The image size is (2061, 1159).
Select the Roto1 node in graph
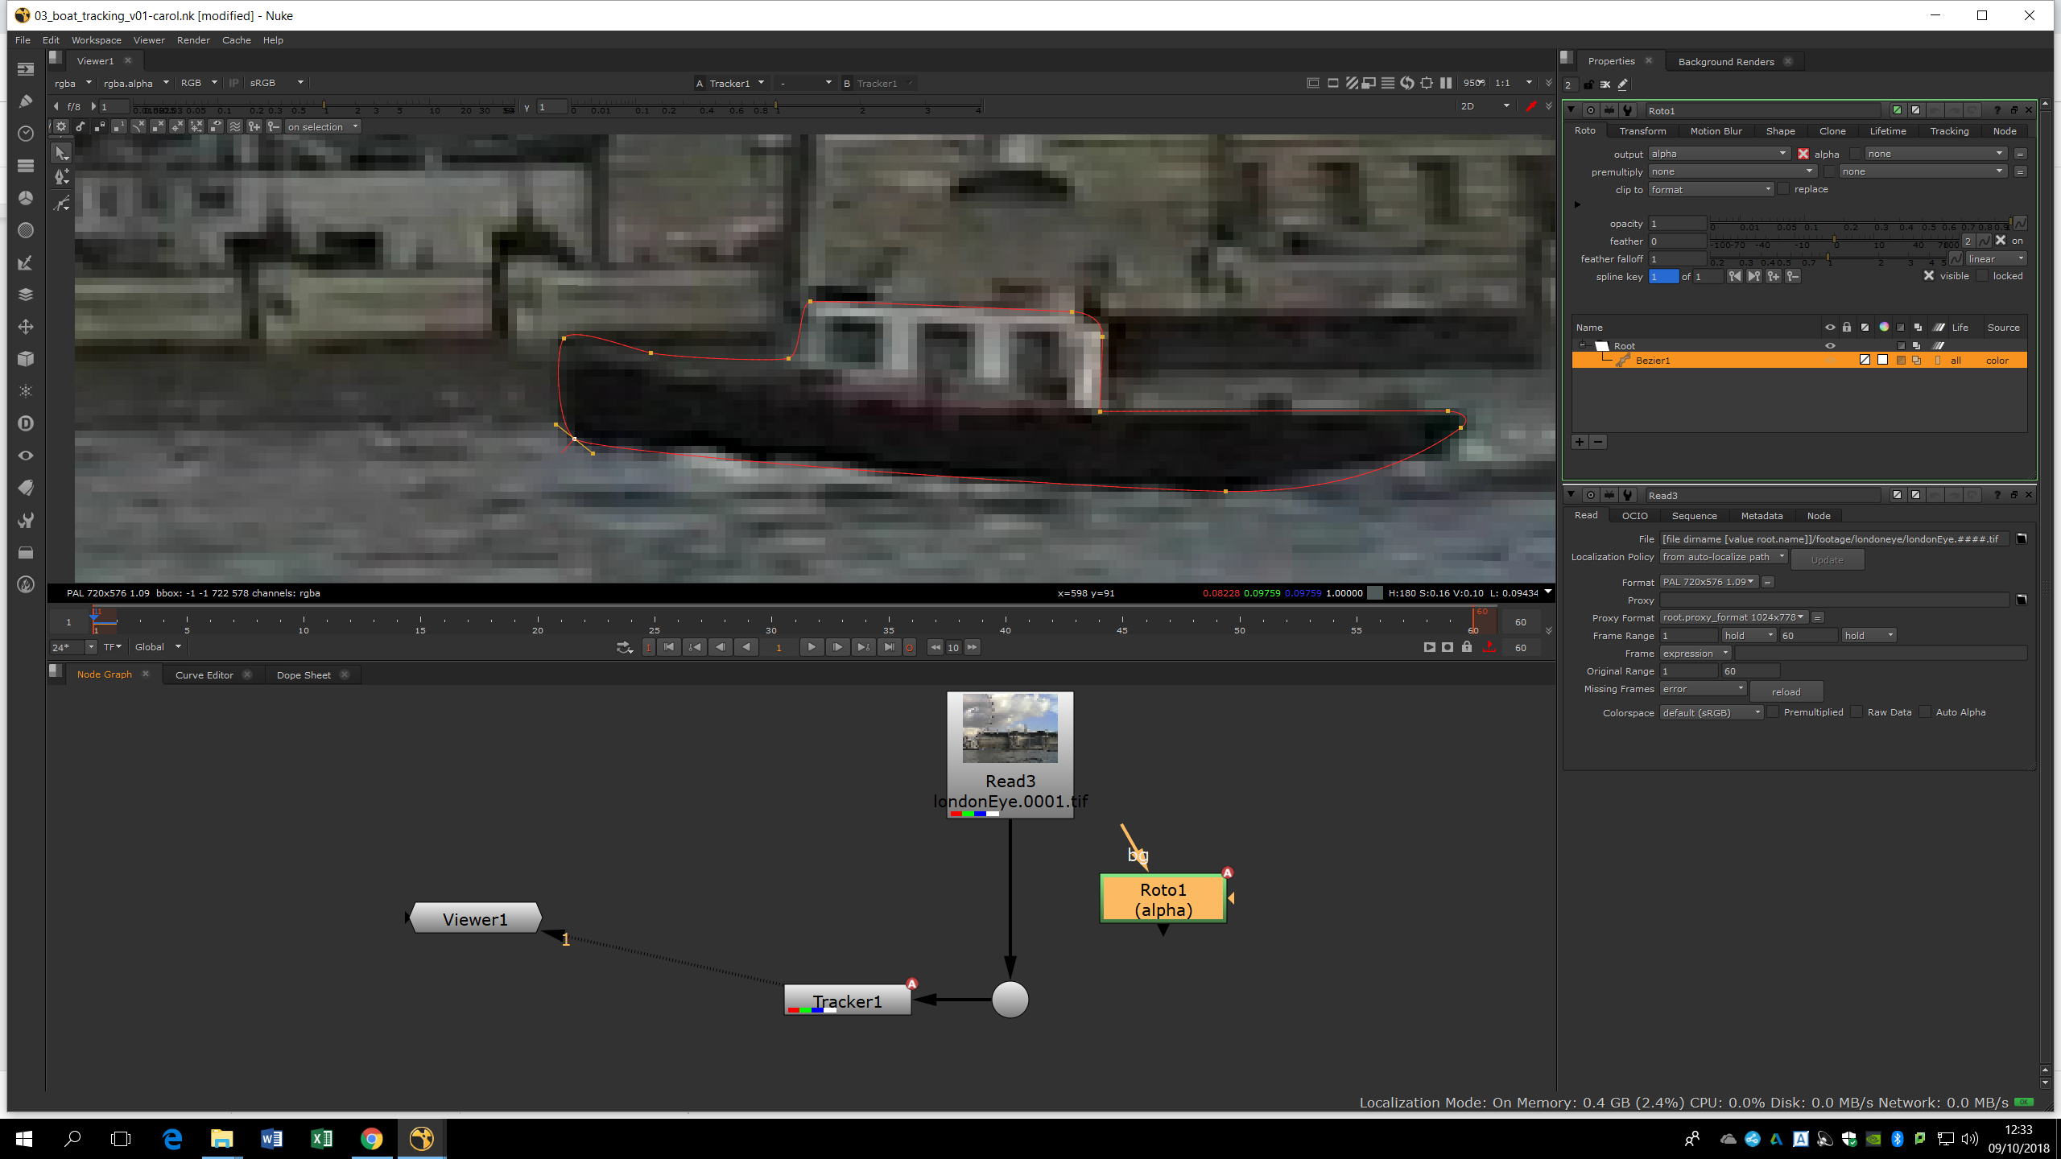[1163, 899]
